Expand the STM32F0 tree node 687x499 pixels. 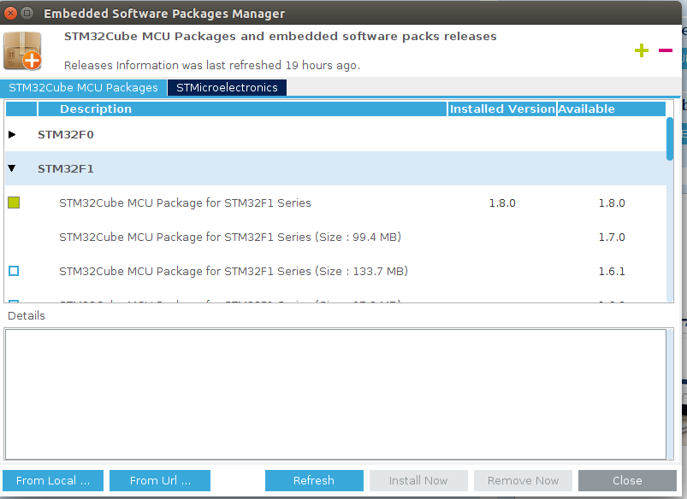tap(12, 134)
